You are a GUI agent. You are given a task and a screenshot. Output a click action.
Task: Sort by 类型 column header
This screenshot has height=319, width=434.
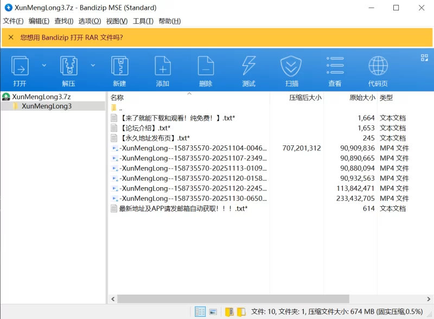click(x=386, y=98)
